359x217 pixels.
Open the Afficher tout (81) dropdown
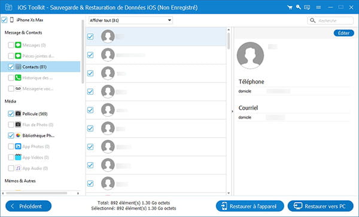(x=130, y=20)
